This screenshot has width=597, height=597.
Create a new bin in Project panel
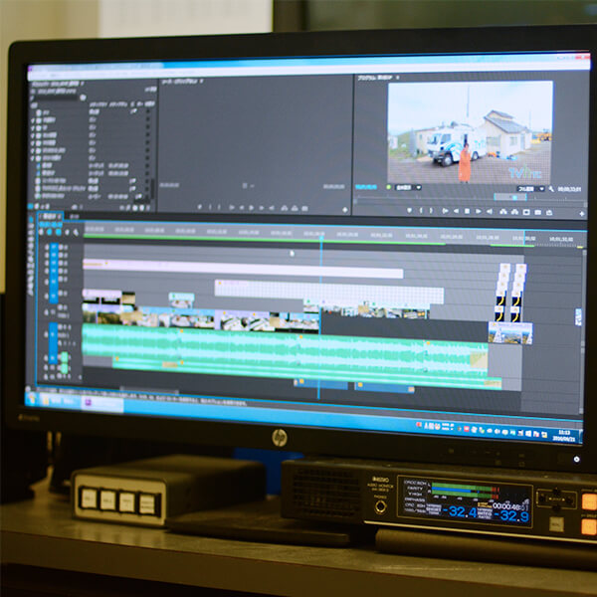[134, 208]
